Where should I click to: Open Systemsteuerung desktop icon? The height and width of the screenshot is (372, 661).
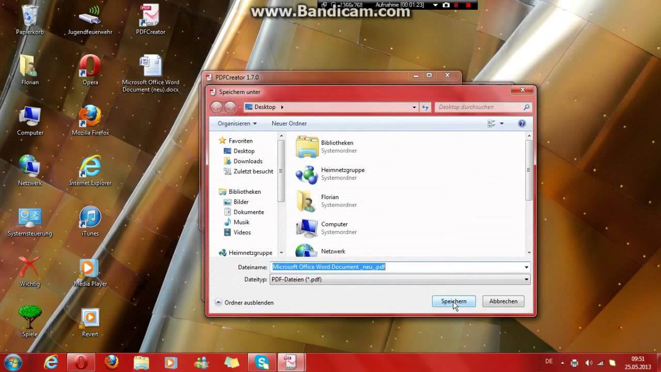30,221
